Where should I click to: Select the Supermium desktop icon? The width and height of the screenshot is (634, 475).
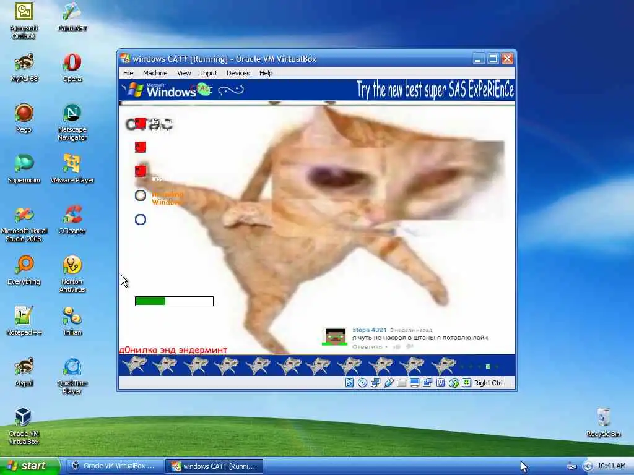pos(24,169)
